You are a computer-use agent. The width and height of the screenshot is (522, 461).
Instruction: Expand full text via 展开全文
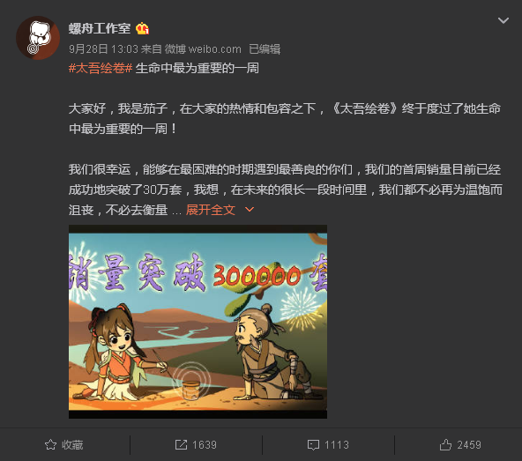tap(211, 210)
